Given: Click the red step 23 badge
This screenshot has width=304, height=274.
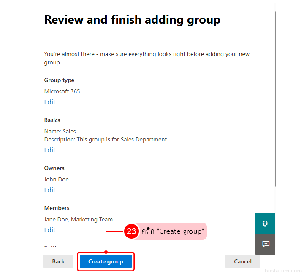Looking at the screenshot, I should 131,231.
